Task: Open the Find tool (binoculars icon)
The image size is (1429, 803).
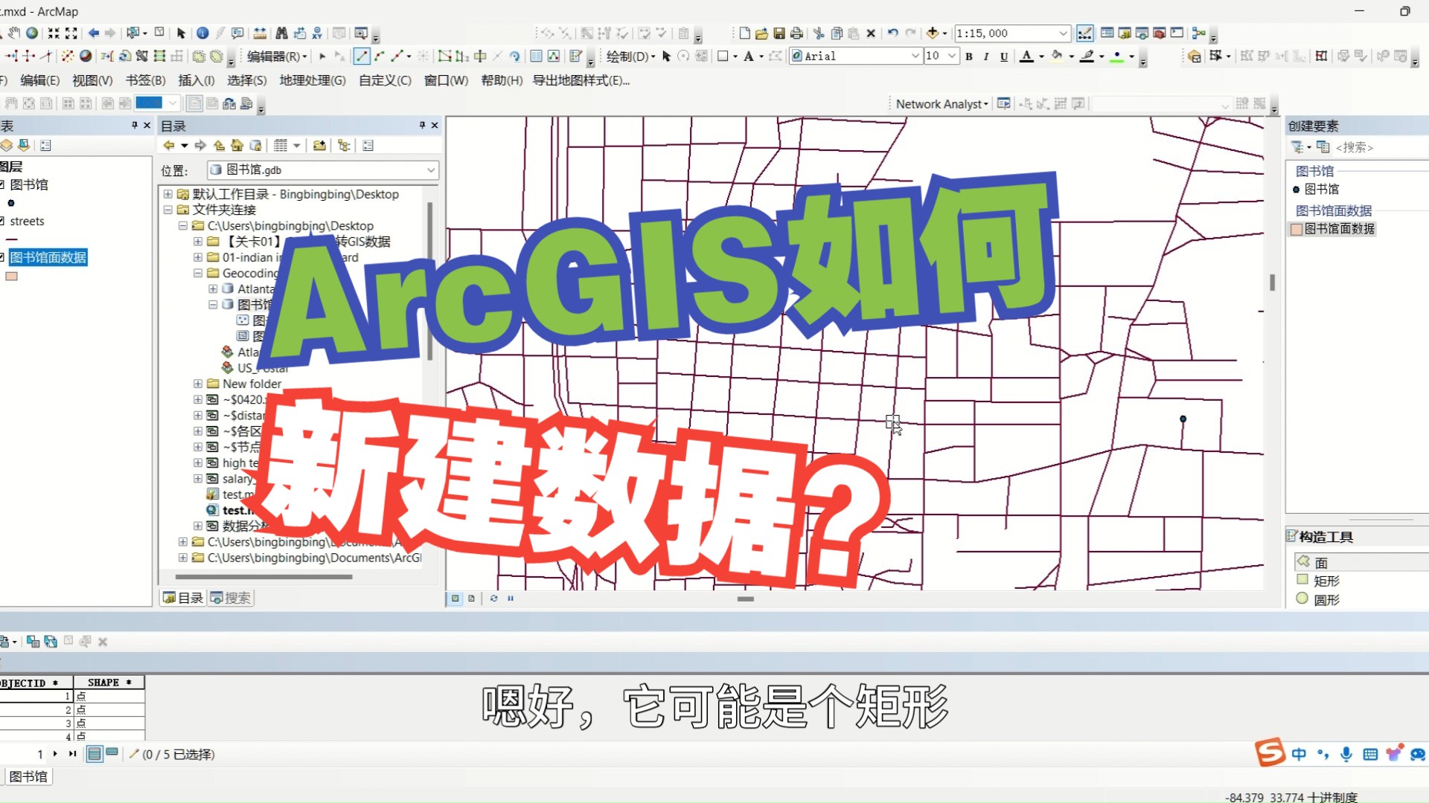Action: (x=282, y=33)
